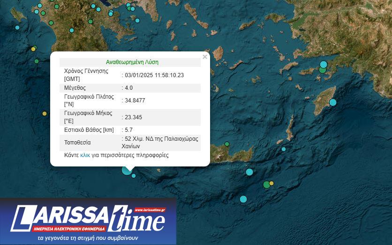Select the latitude value 34.8477
This screenshot has width=392, height=245.
(135, 101)
